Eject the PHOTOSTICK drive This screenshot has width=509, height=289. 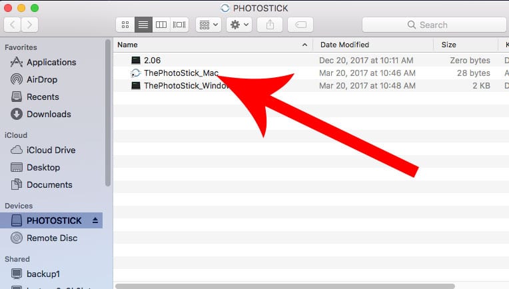tap(95, 220)
